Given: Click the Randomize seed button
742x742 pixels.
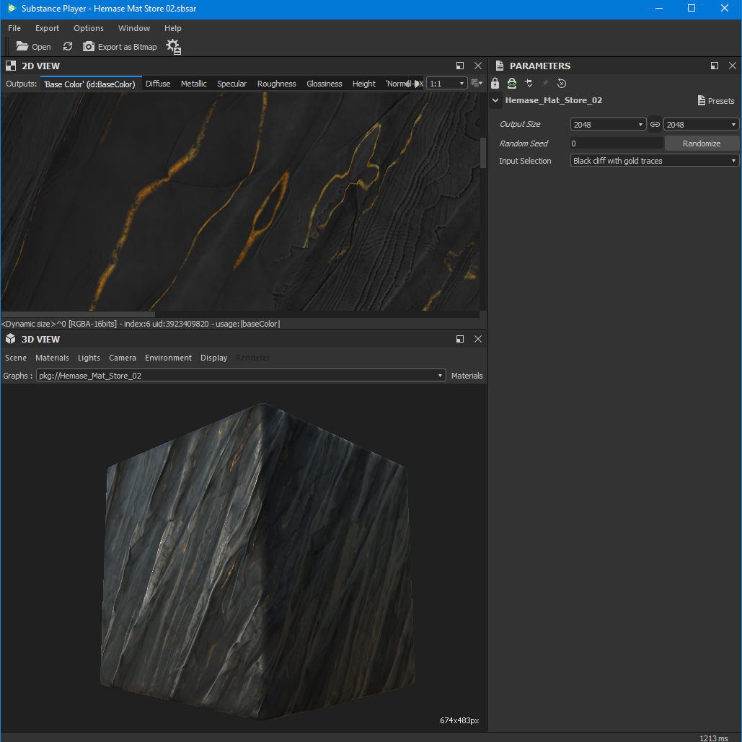Looking at the screenshot, I should (x=702, y=143).
